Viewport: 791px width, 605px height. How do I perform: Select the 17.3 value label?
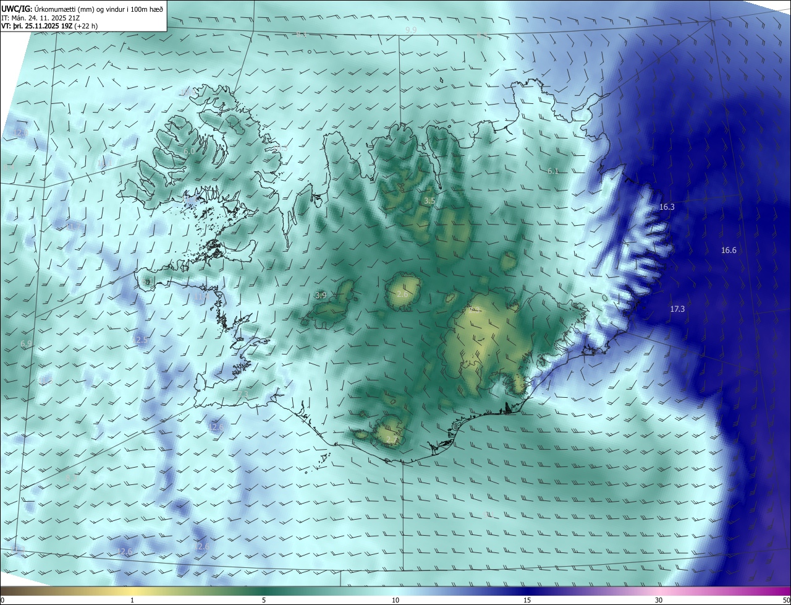click(x=677, y=309)
